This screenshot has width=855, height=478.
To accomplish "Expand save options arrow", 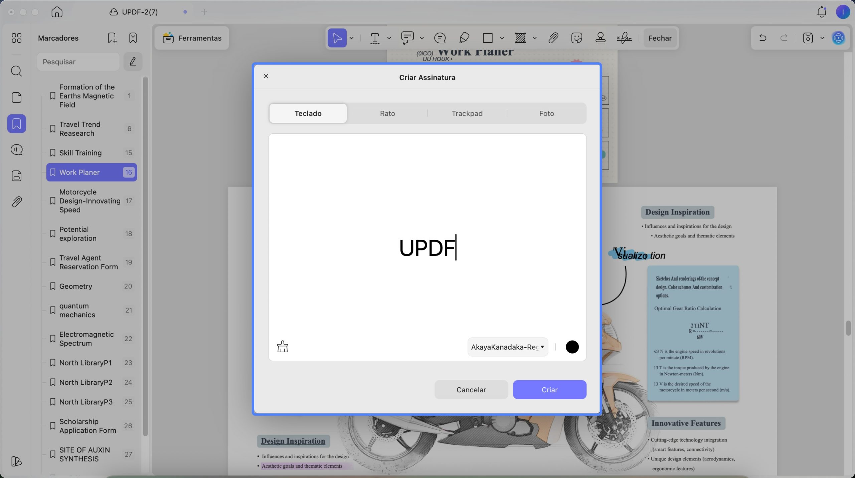I will [x=822, y=38].
